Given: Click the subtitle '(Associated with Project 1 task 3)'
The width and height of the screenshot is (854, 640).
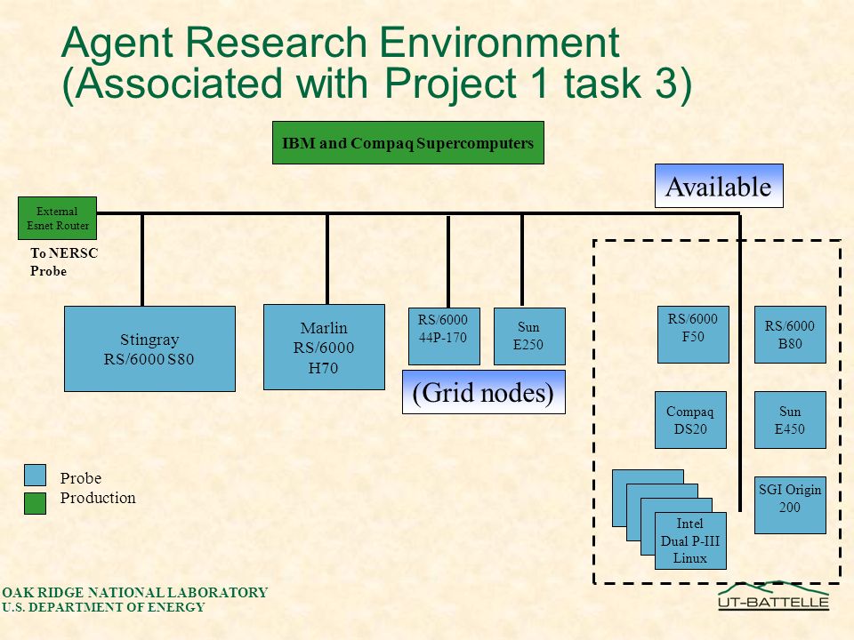Looking at the screenshot, I should pyautogui.click(x=377, y=84).
